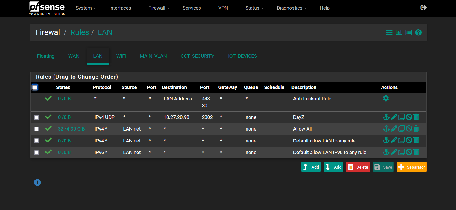Image resolution: width=456 pixels, height=210 pixels.
Task: Click the anchor icon for Allow All rule
Action: pos(386,128)
